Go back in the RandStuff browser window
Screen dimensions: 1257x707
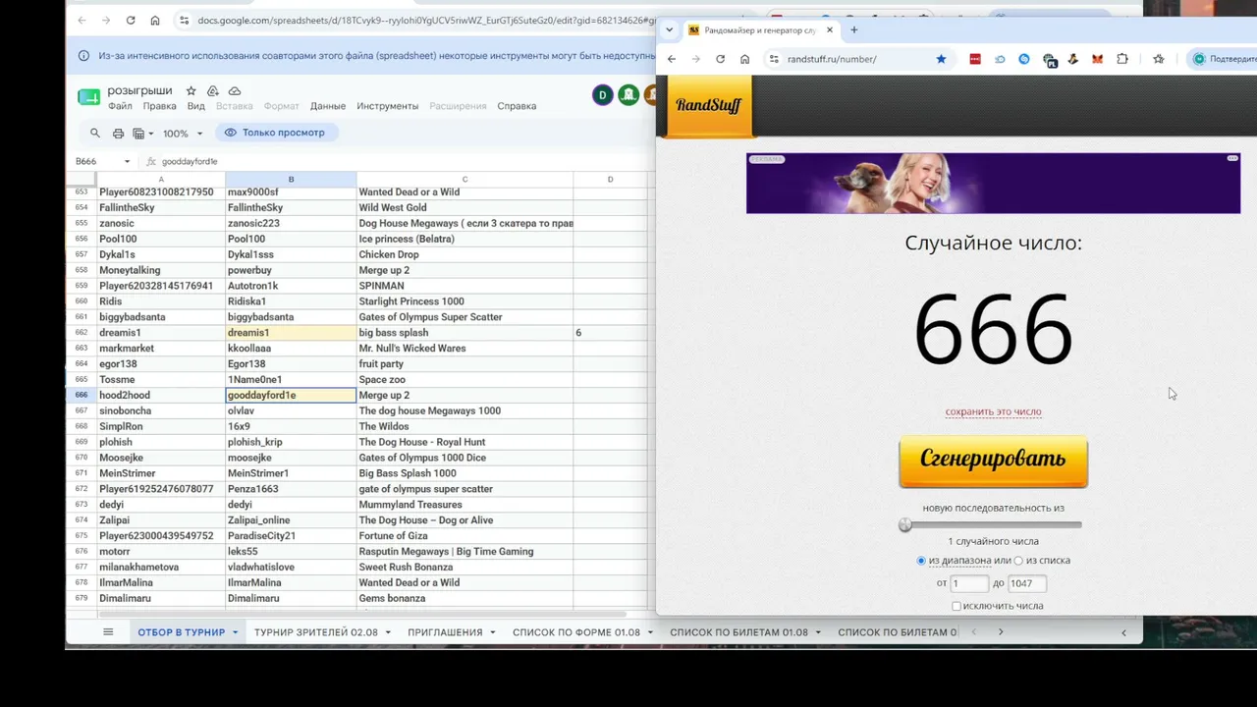pos(672,59)
